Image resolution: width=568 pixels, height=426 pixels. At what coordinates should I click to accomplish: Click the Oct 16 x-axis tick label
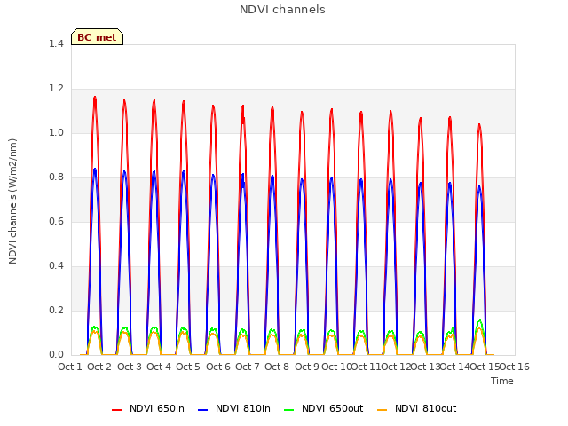[515, 367]
